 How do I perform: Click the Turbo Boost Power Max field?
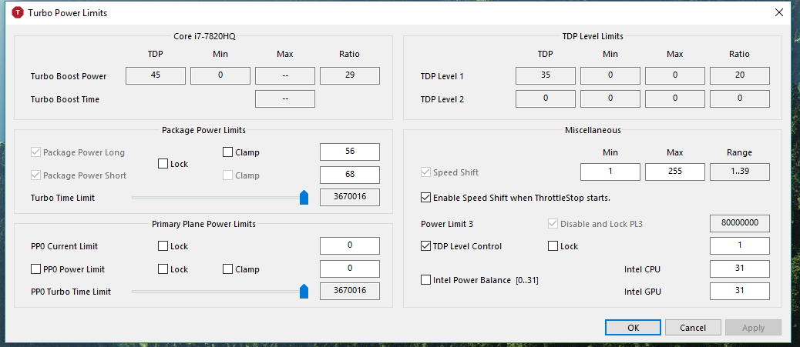tap(285, 75)
